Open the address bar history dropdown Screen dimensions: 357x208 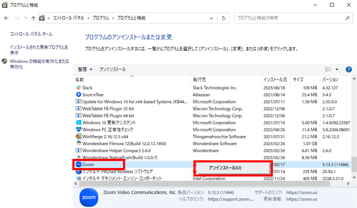(212, 18)
